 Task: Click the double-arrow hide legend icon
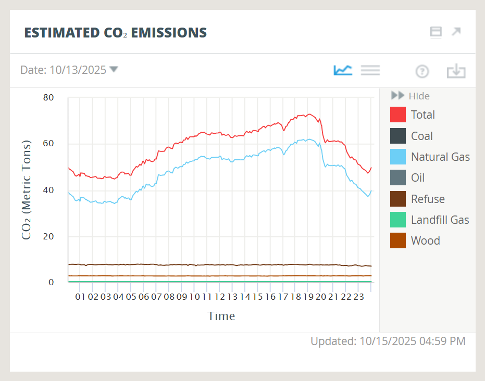pyautogui.click(x=397, y=96)
